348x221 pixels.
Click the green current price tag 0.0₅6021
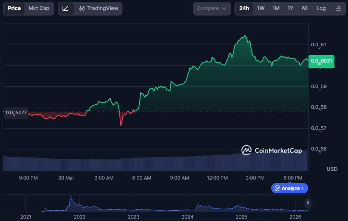tap(321, 61)
